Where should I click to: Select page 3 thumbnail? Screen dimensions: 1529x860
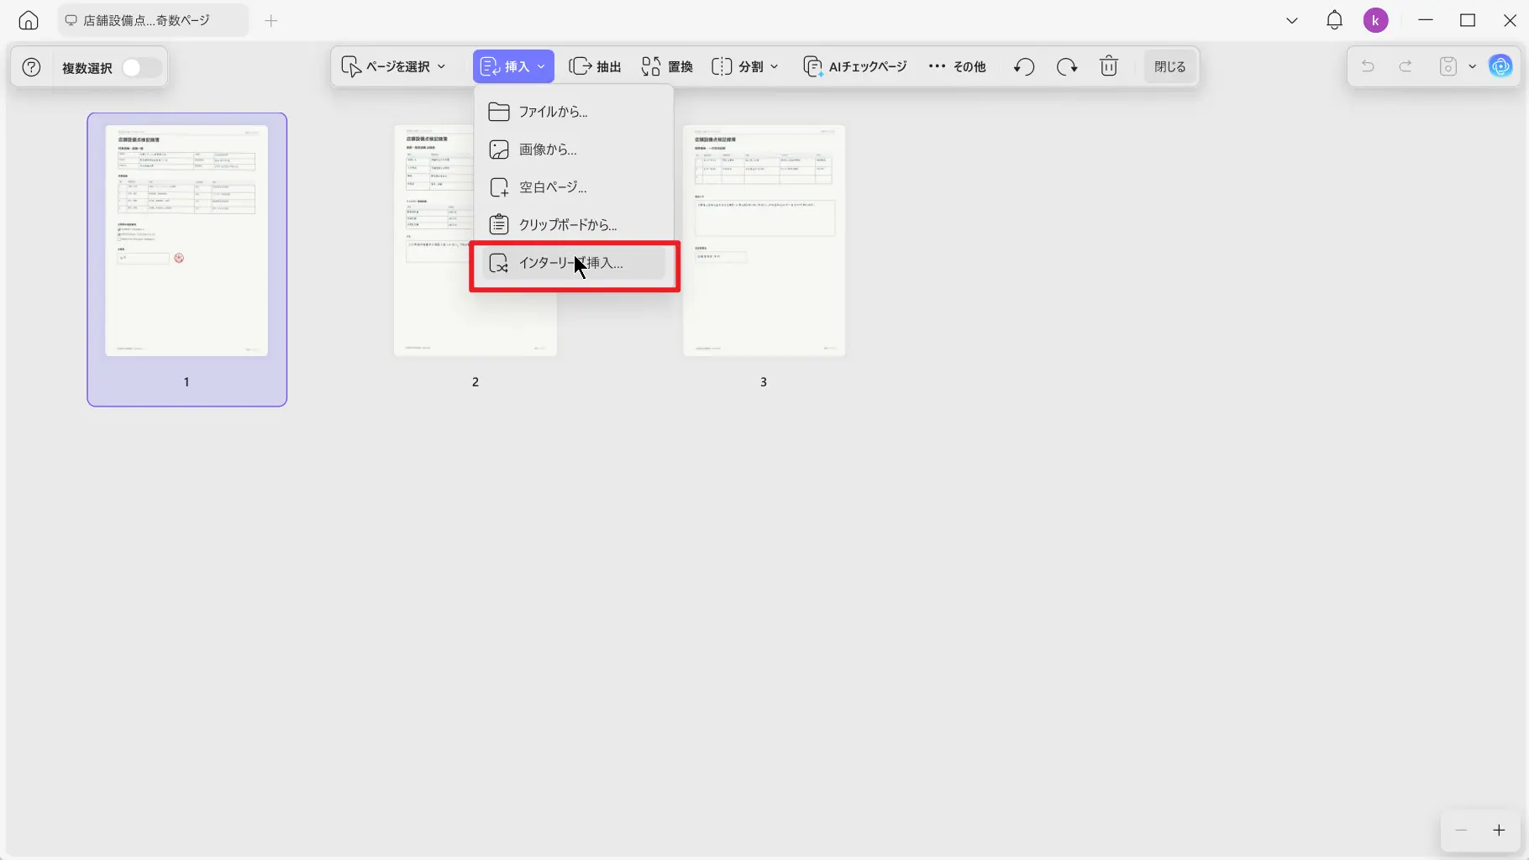(x=764, y=241)
